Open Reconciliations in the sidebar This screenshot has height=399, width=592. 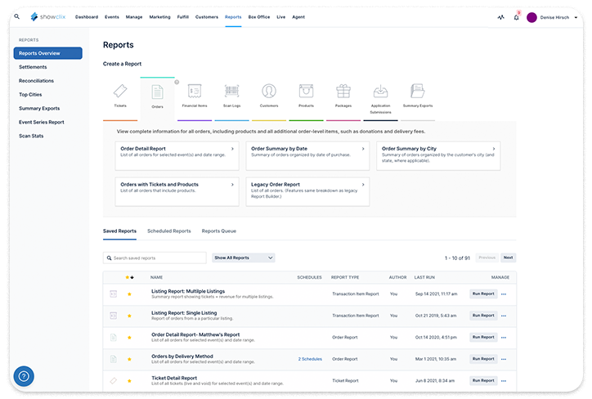tap(36, 81)
